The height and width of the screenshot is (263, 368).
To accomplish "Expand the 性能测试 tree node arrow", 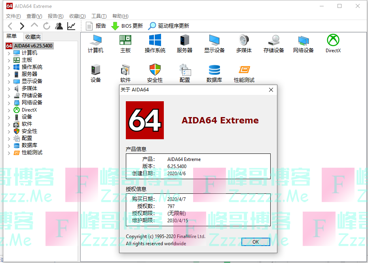I will click(x=9, y=153).
